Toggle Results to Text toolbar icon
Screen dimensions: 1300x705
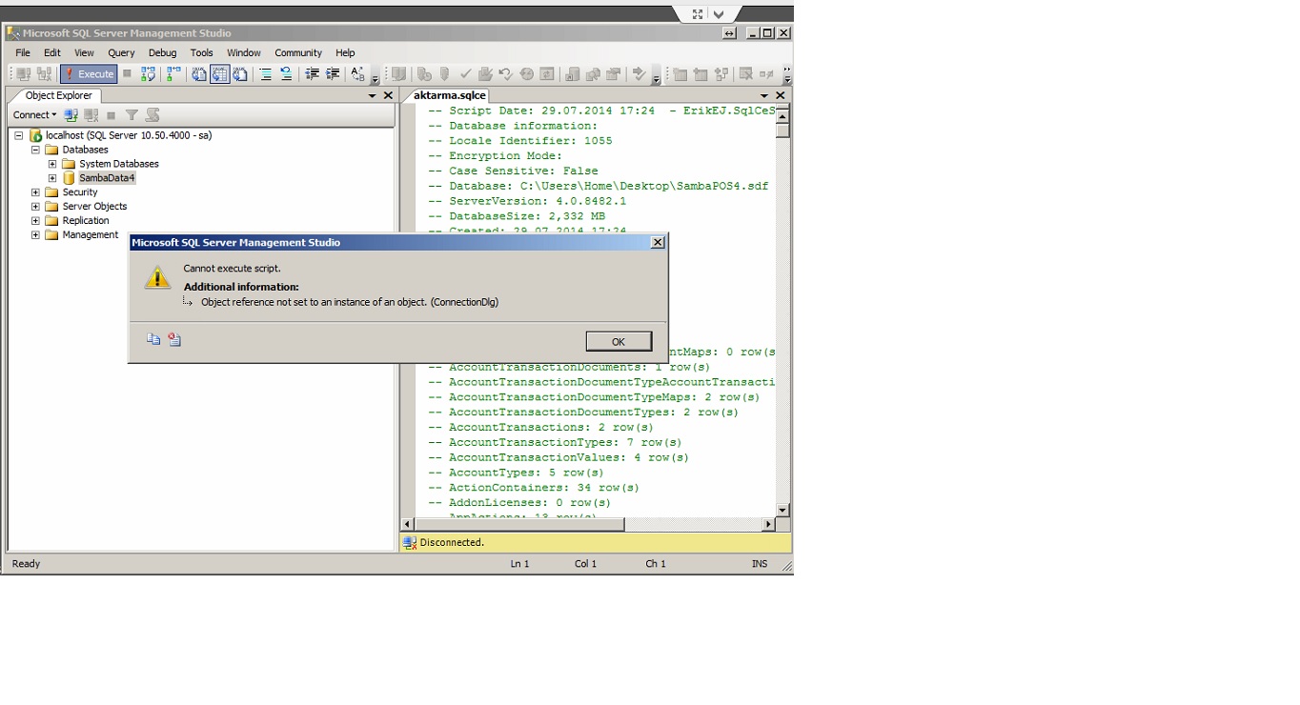click(199, 74)
